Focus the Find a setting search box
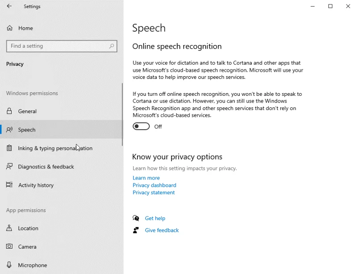357x274 pixels. pyautogui.click(x=62, y=46)
